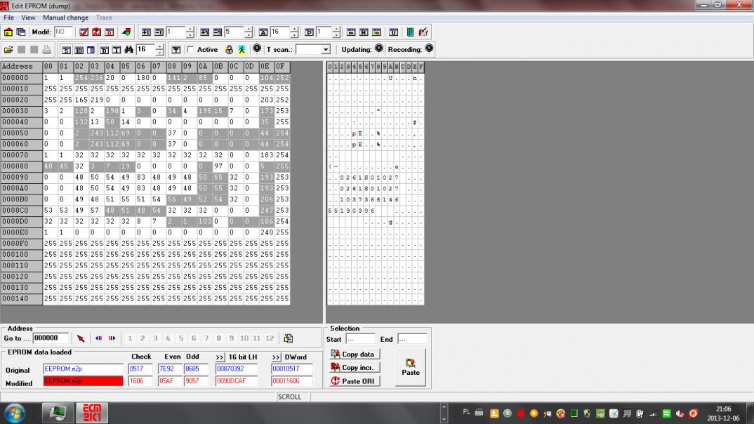This screenshot has height=424, width=754.
Task: Toggle the Updating indicator button
Action: click(379, 49)
